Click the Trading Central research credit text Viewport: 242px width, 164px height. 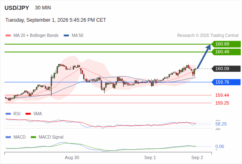tap(208, 36)
